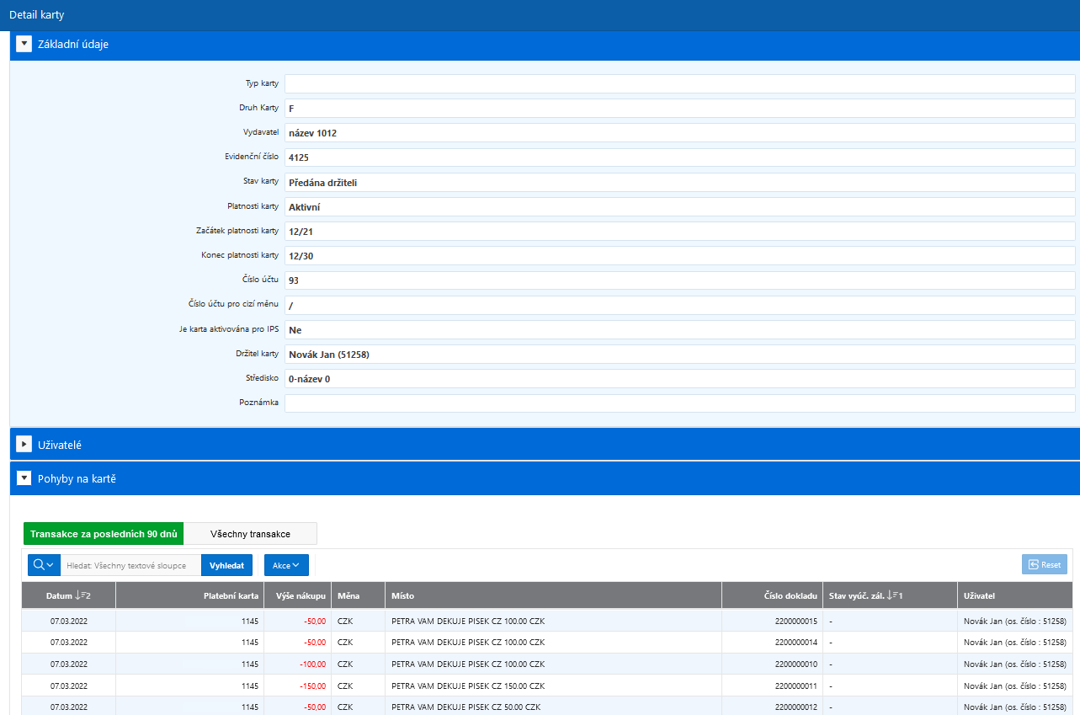Click the Detail karty page title
This screenshot has height=715, width=1080.
36,15
